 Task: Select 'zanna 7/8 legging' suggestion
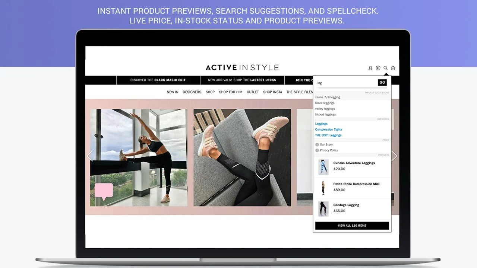pyautogui.click(x=328, y=97)
